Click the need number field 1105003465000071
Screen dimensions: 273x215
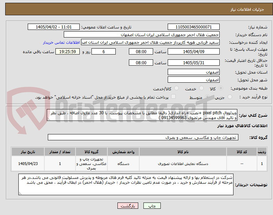[x=193, y=27]
